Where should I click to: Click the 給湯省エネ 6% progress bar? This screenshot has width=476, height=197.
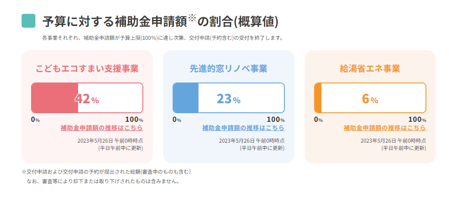370,98
